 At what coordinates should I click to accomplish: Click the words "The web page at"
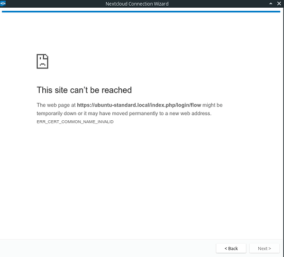pos(56,105)
